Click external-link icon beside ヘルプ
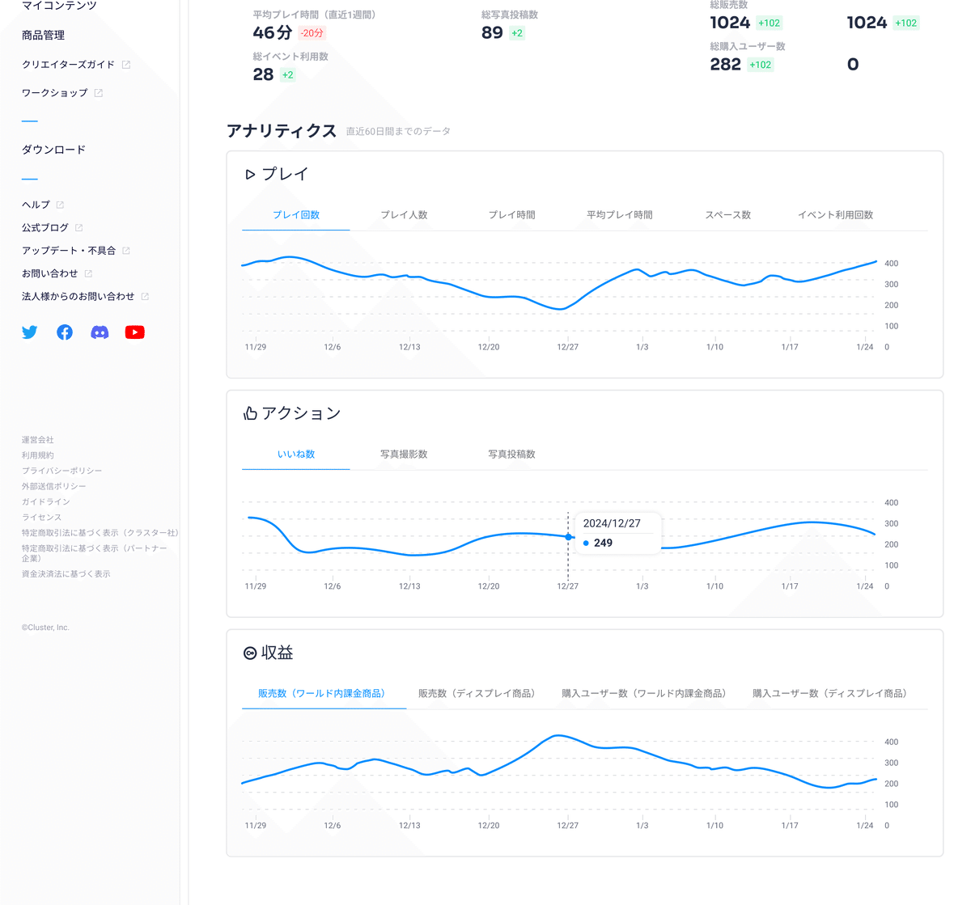The width and height of the screenshot is (971, 905). 60,205
